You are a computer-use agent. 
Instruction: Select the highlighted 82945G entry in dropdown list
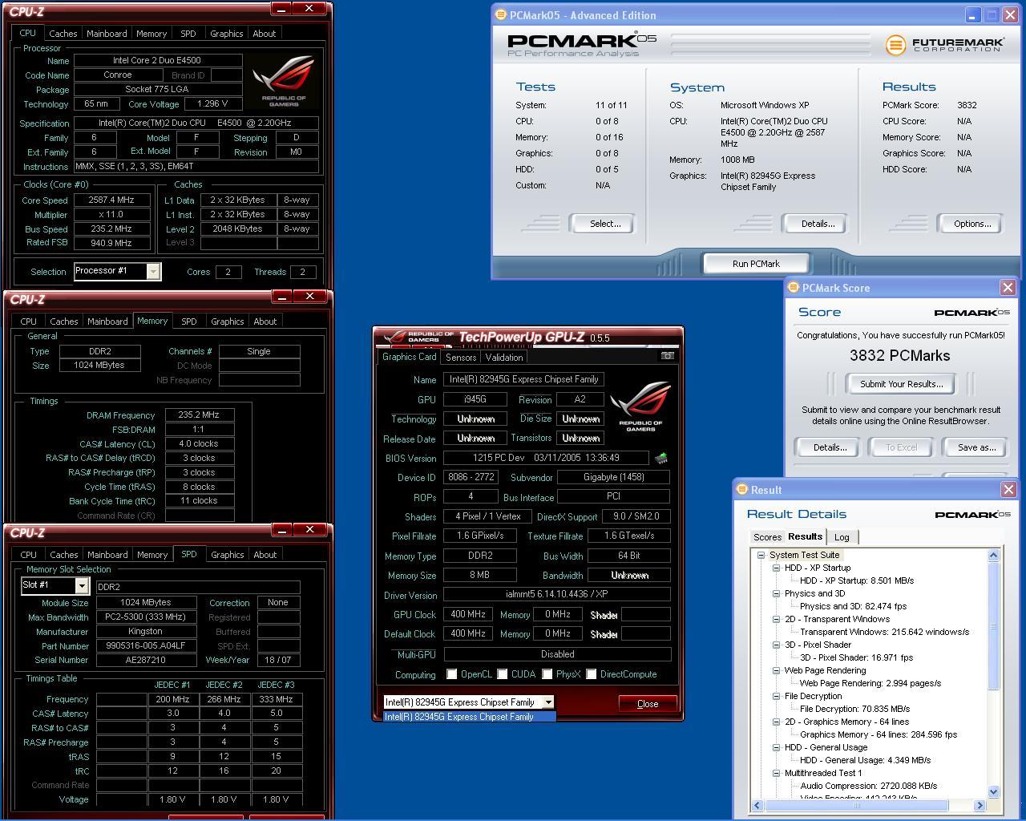tap(470, 717)
